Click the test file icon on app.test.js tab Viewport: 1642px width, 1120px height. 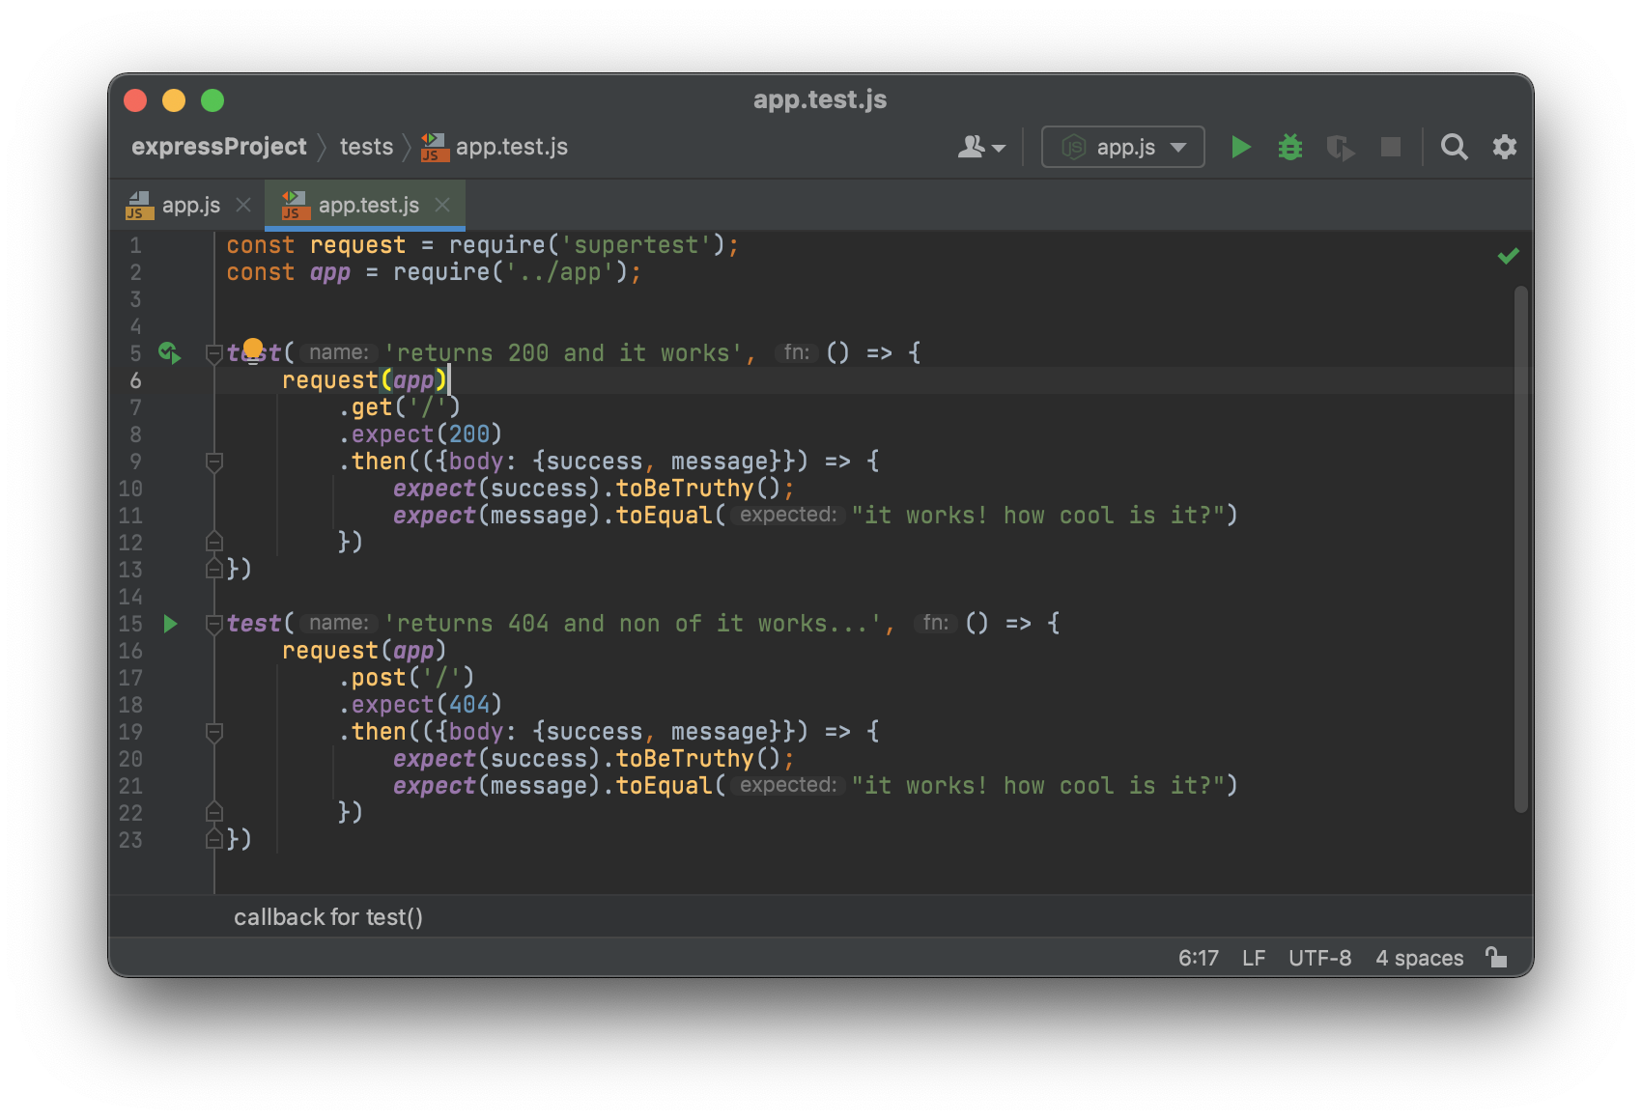[x=296, y=206]
